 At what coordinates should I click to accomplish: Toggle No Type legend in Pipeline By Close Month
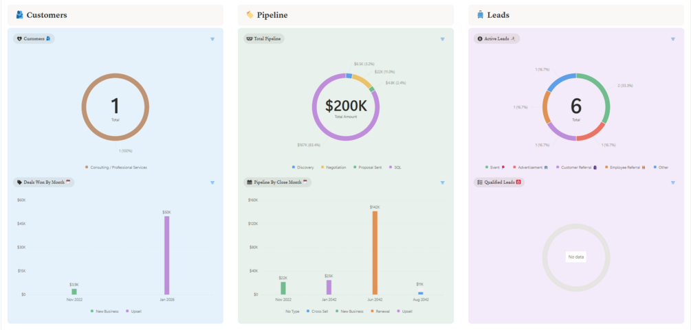[289, 311]
